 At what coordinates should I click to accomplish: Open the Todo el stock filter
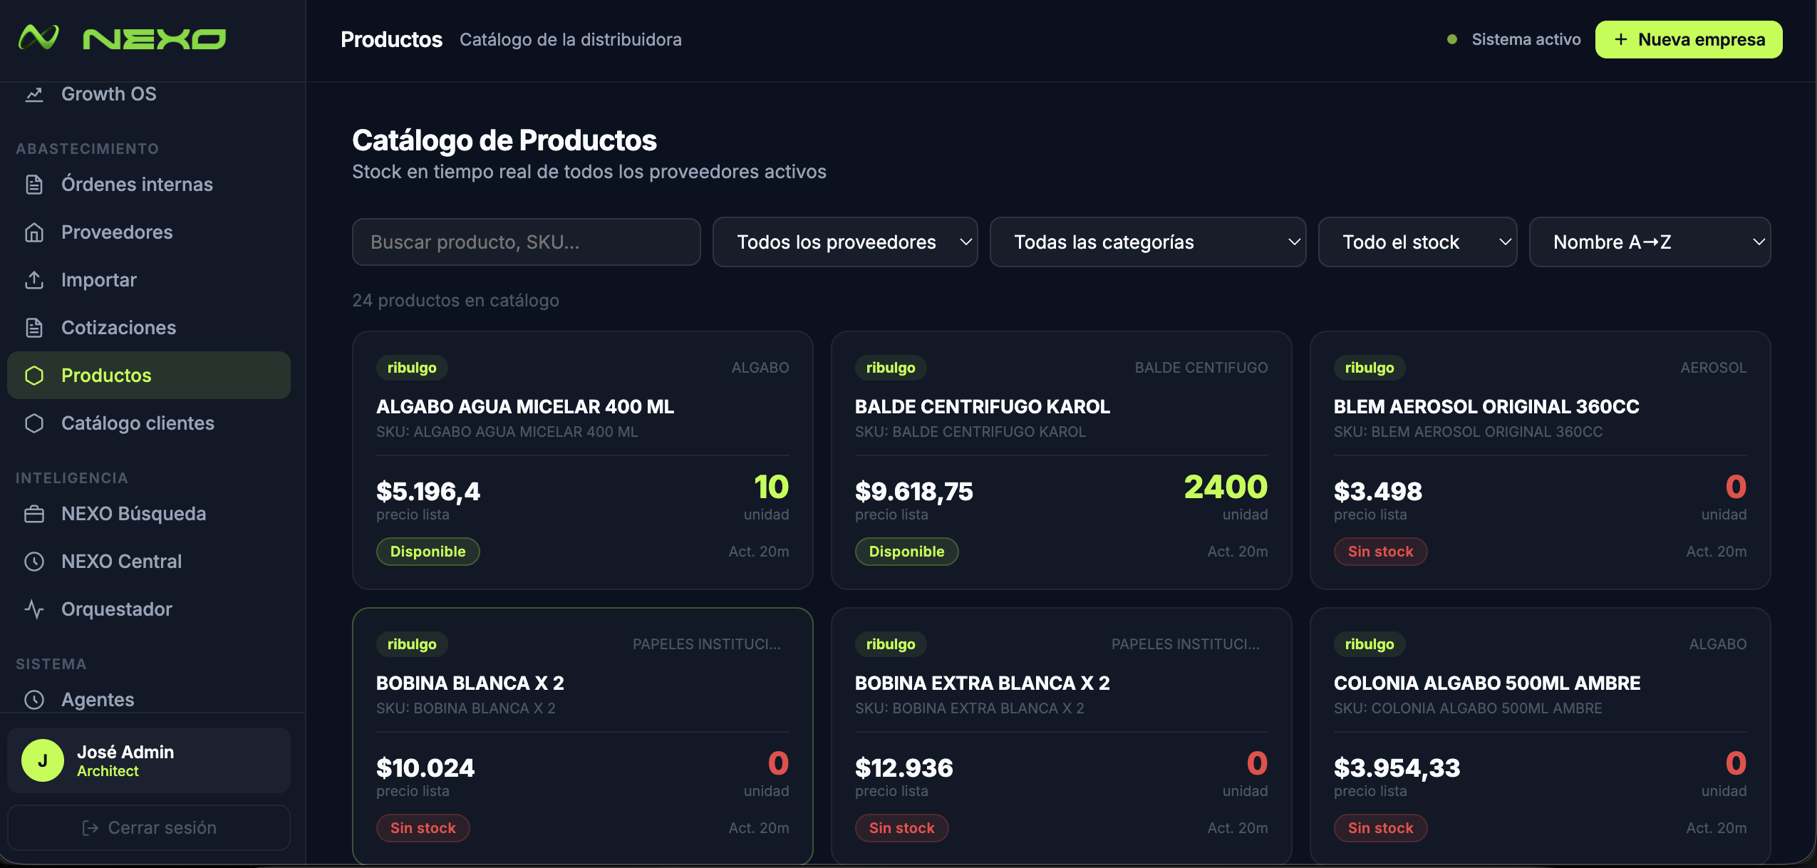(1418, 242)
